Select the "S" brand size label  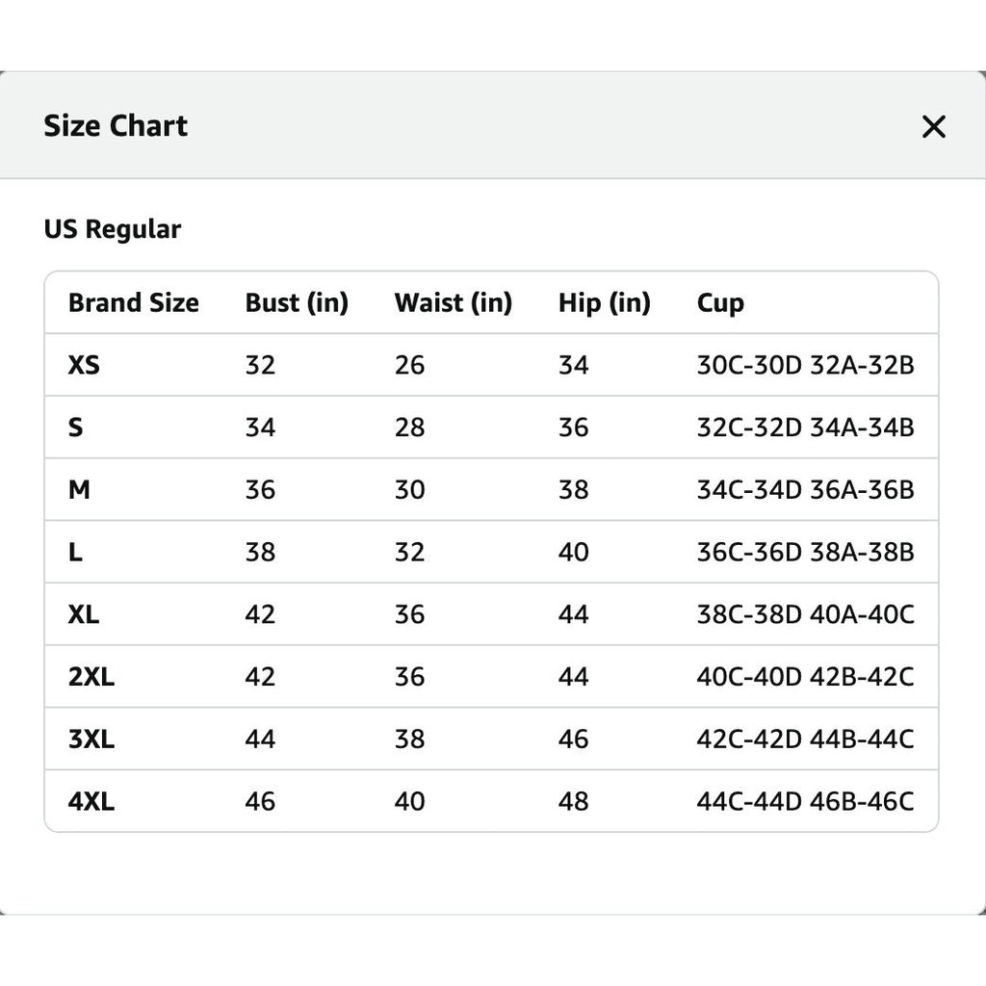tap(75, 427)
